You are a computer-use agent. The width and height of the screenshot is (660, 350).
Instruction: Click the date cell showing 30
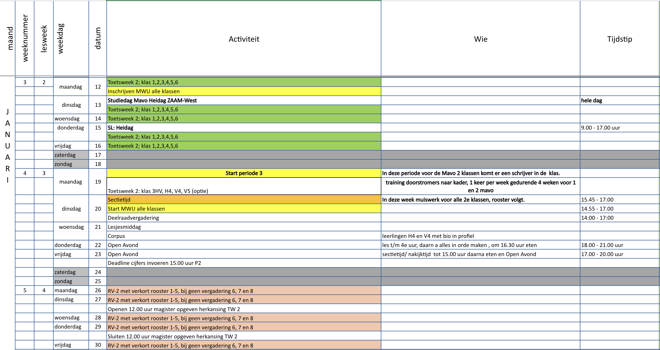[98, 345]
